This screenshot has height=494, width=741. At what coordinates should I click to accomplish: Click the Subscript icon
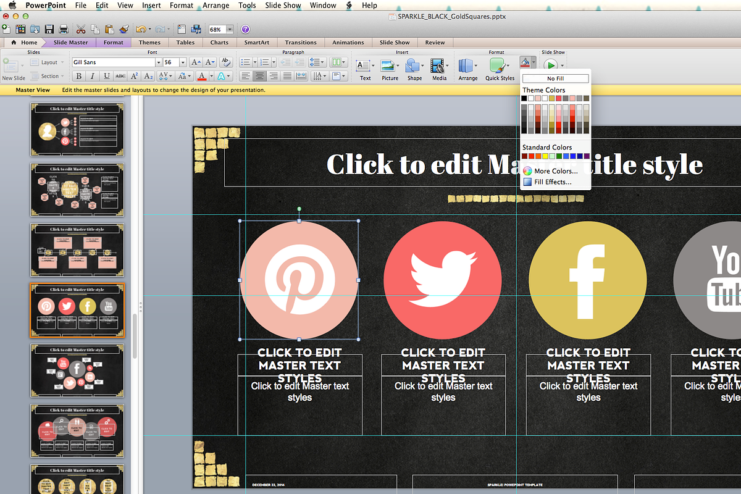pos(149,77)
